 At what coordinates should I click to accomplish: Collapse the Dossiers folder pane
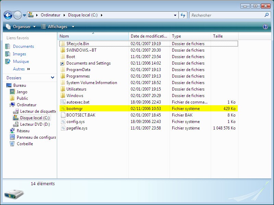pos(52,78)
